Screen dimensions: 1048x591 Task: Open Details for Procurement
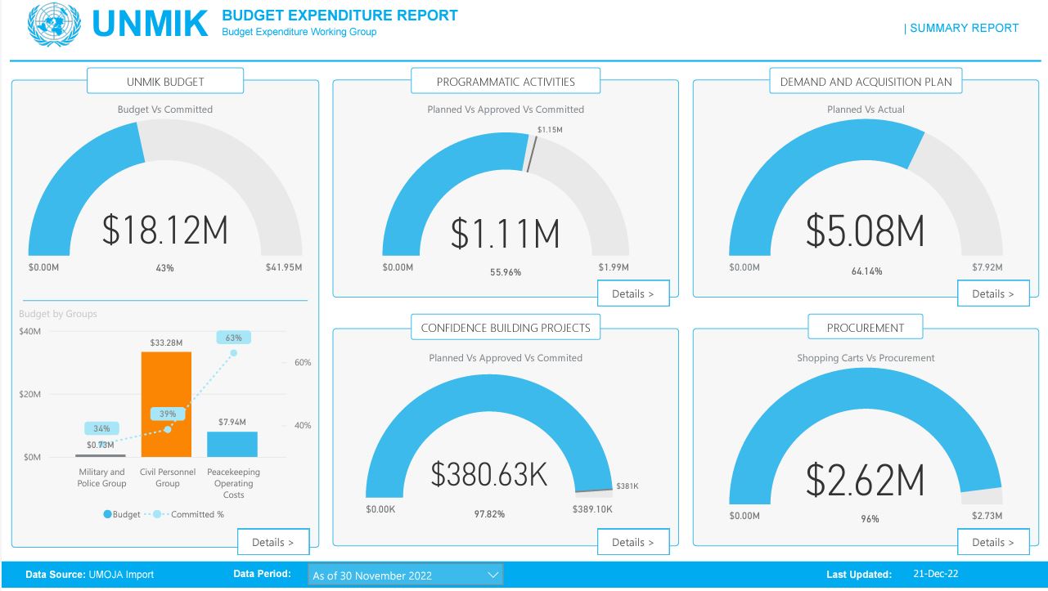click(993, 542)
